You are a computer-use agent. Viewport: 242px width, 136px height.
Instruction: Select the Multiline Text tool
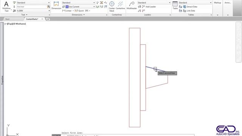pos(6,6)
